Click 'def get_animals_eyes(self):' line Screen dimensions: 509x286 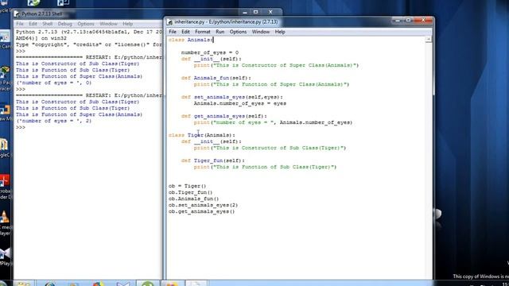click(224, 116)
